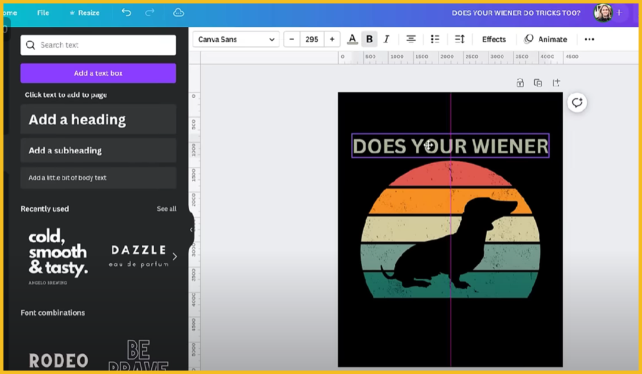The height and width of the screenshot is (374, 642).
Task: Change text alignment
Action: [x=411, y=39]
